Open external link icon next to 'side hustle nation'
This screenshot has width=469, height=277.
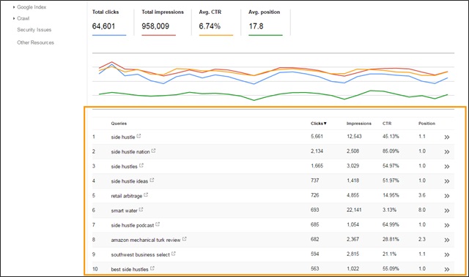(153, 151)
